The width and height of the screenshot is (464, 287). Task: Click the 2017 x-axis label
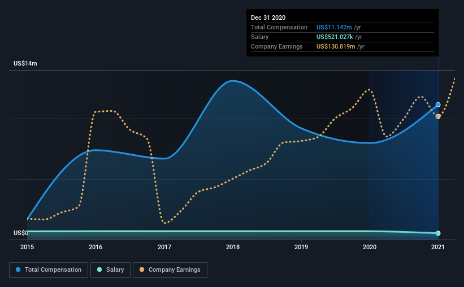pos(164,247)
